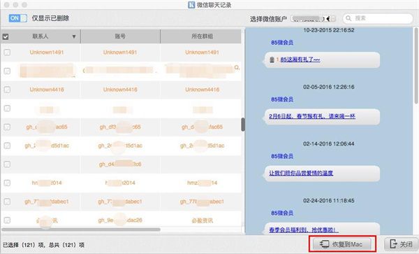
Task: Toggle the select-all checkbox in header
Action: pos(6,36)
